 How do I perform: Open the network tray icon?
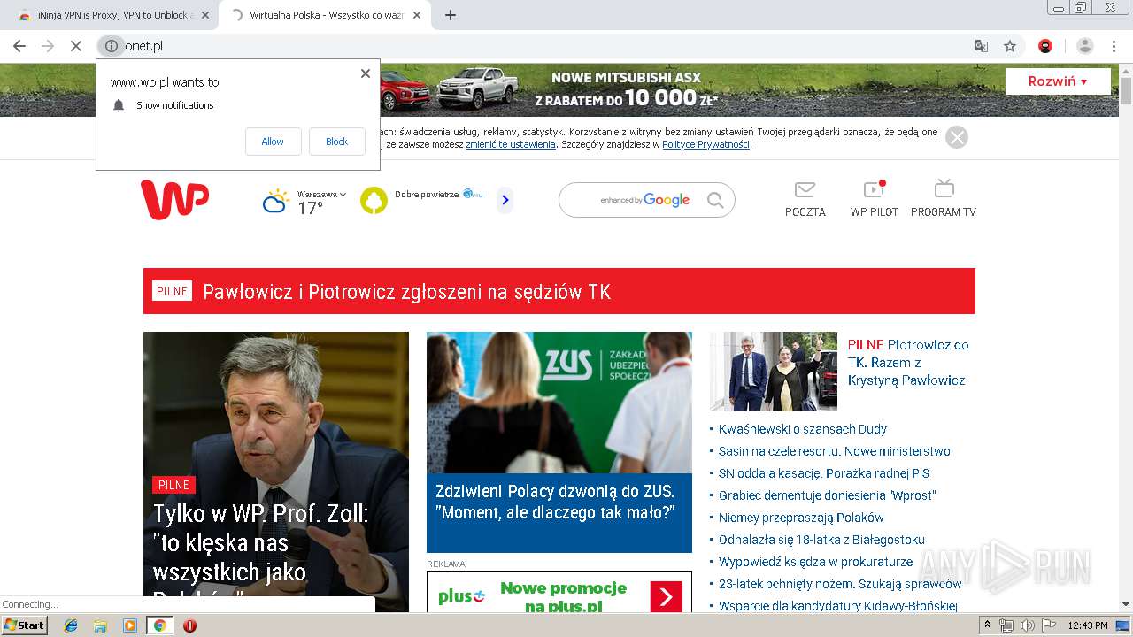[1006, 625]
